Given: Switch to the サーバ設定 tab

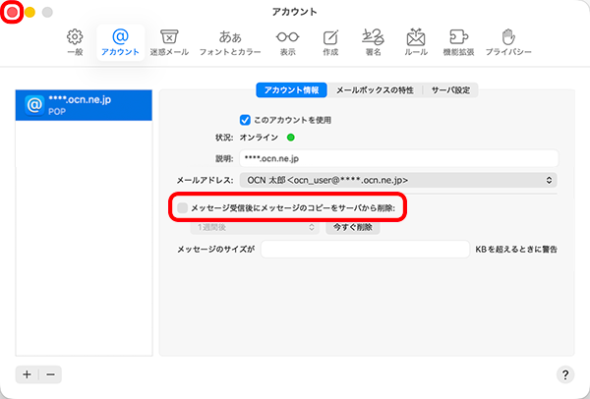Looking at the screenshot, I should point(452,90).
